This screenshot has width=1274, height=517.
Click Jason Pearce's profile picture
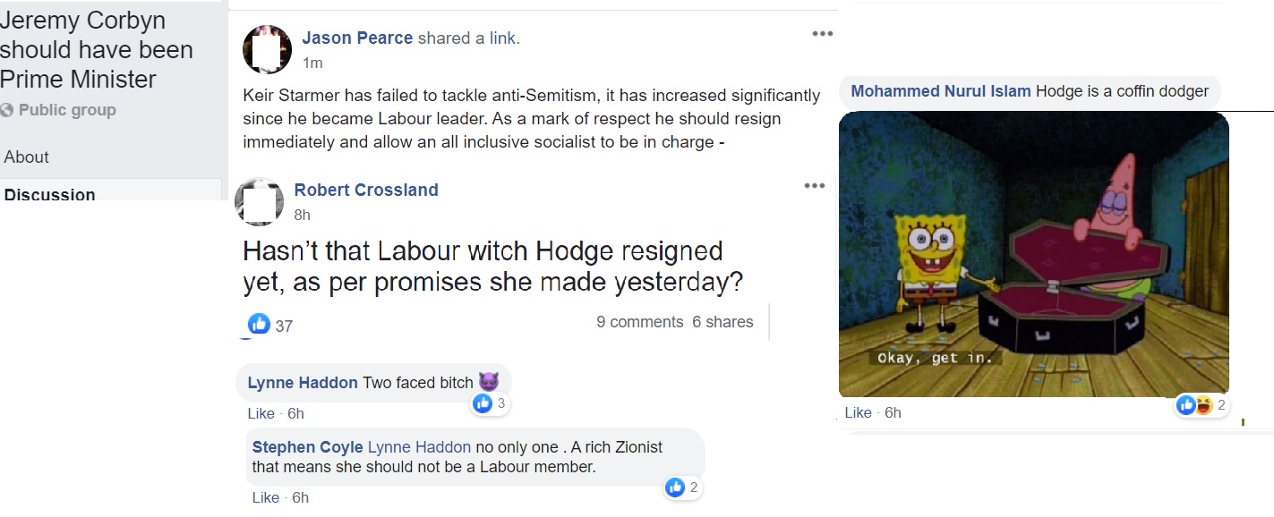tap(267, 49)
